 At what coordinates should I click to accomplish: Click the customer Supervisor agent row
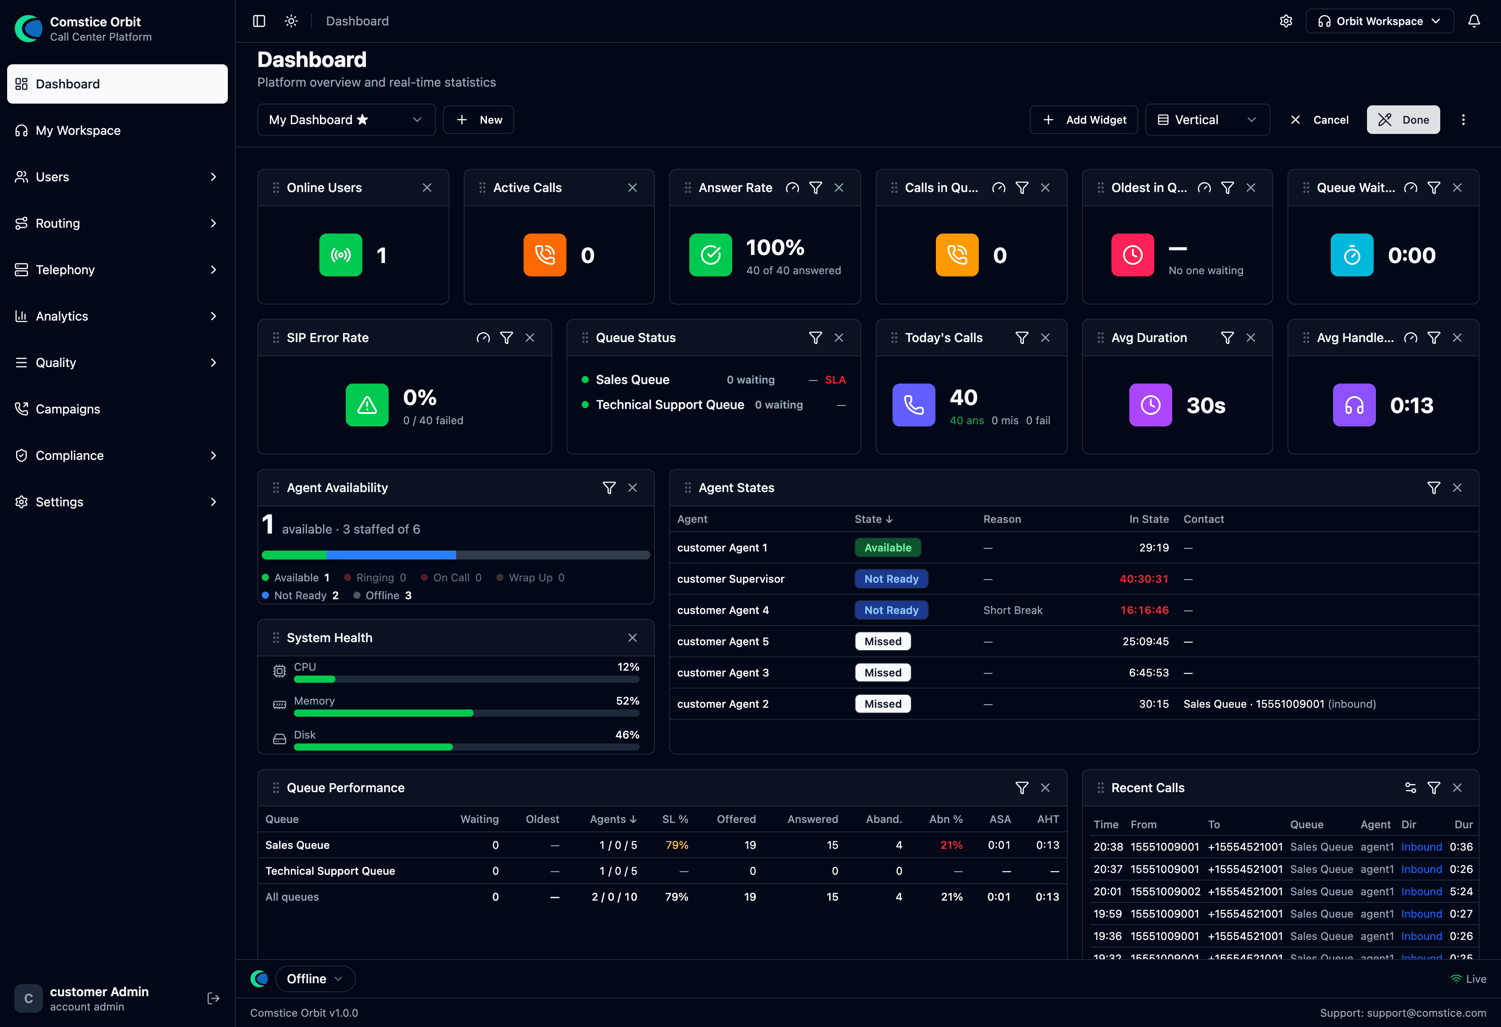(1074, 579)
